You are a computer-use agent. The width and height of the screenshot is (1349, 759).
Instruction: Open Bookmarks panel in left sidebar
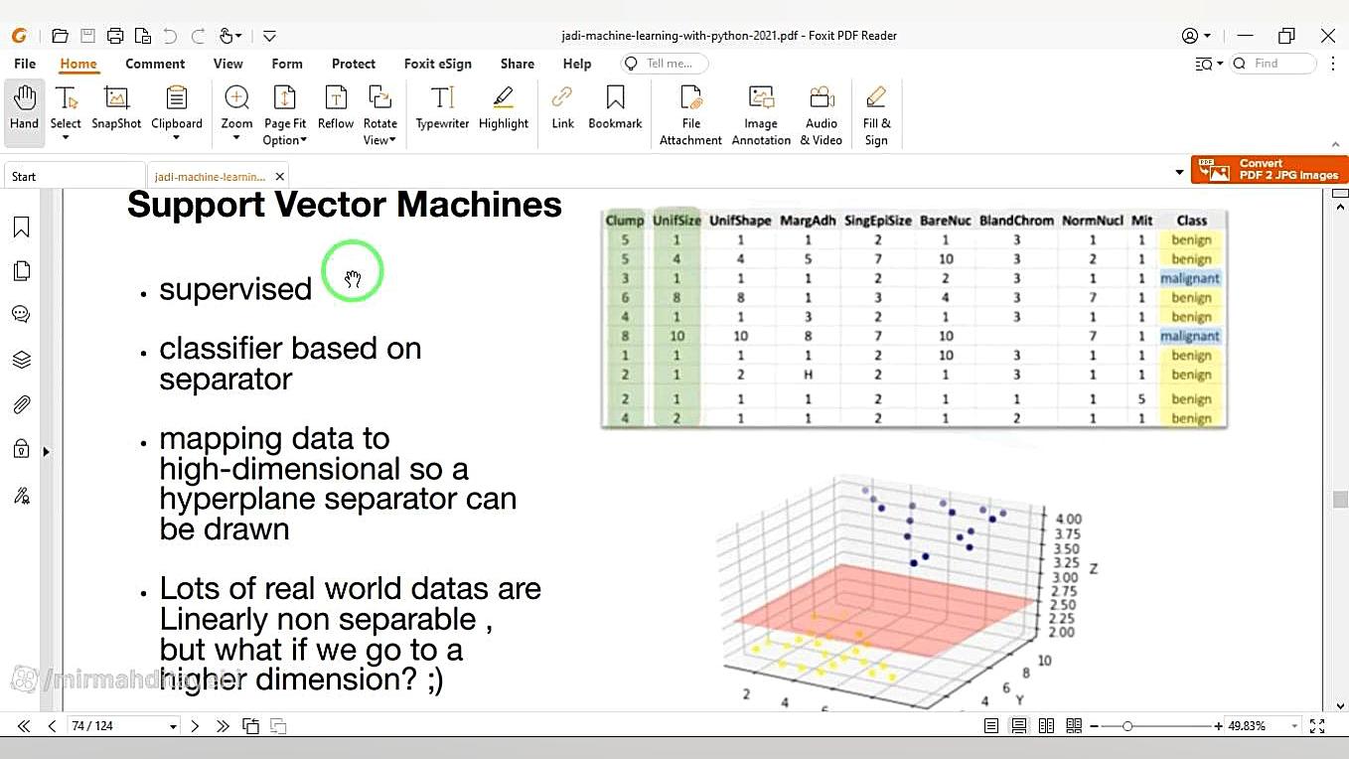click(x=22, y=228)
